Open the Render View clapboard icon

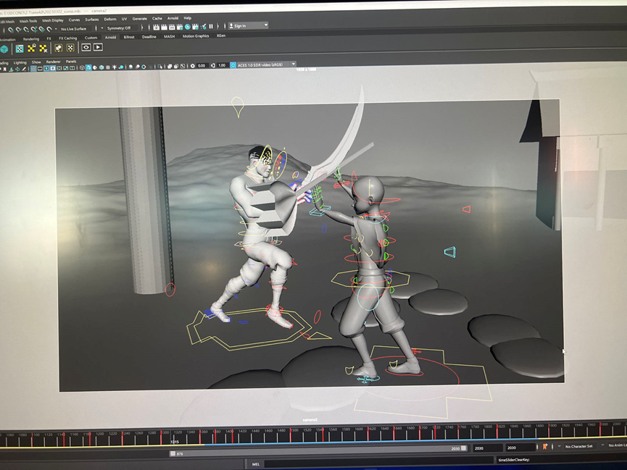157,27
